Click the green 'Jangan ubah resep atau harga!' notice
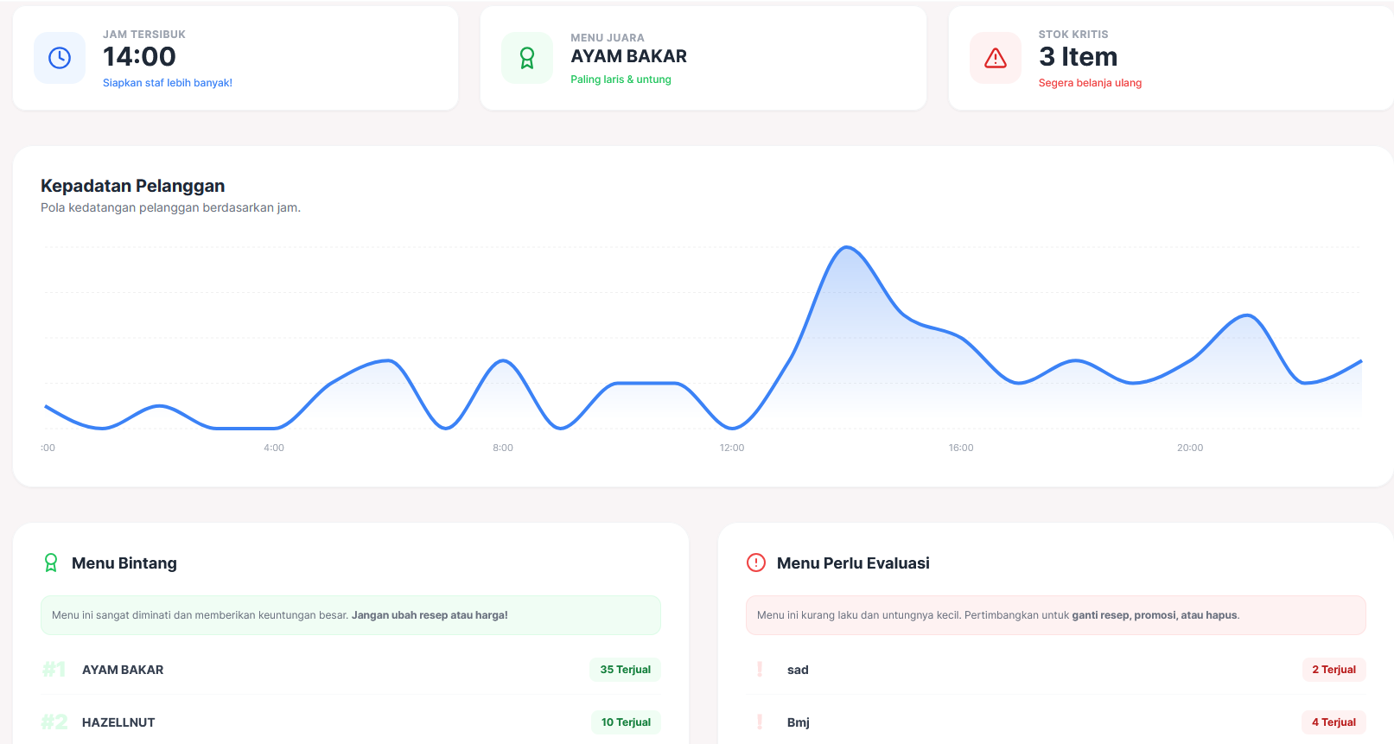The width and height of the screenshot is (1394, 744). tap(351, 615)
